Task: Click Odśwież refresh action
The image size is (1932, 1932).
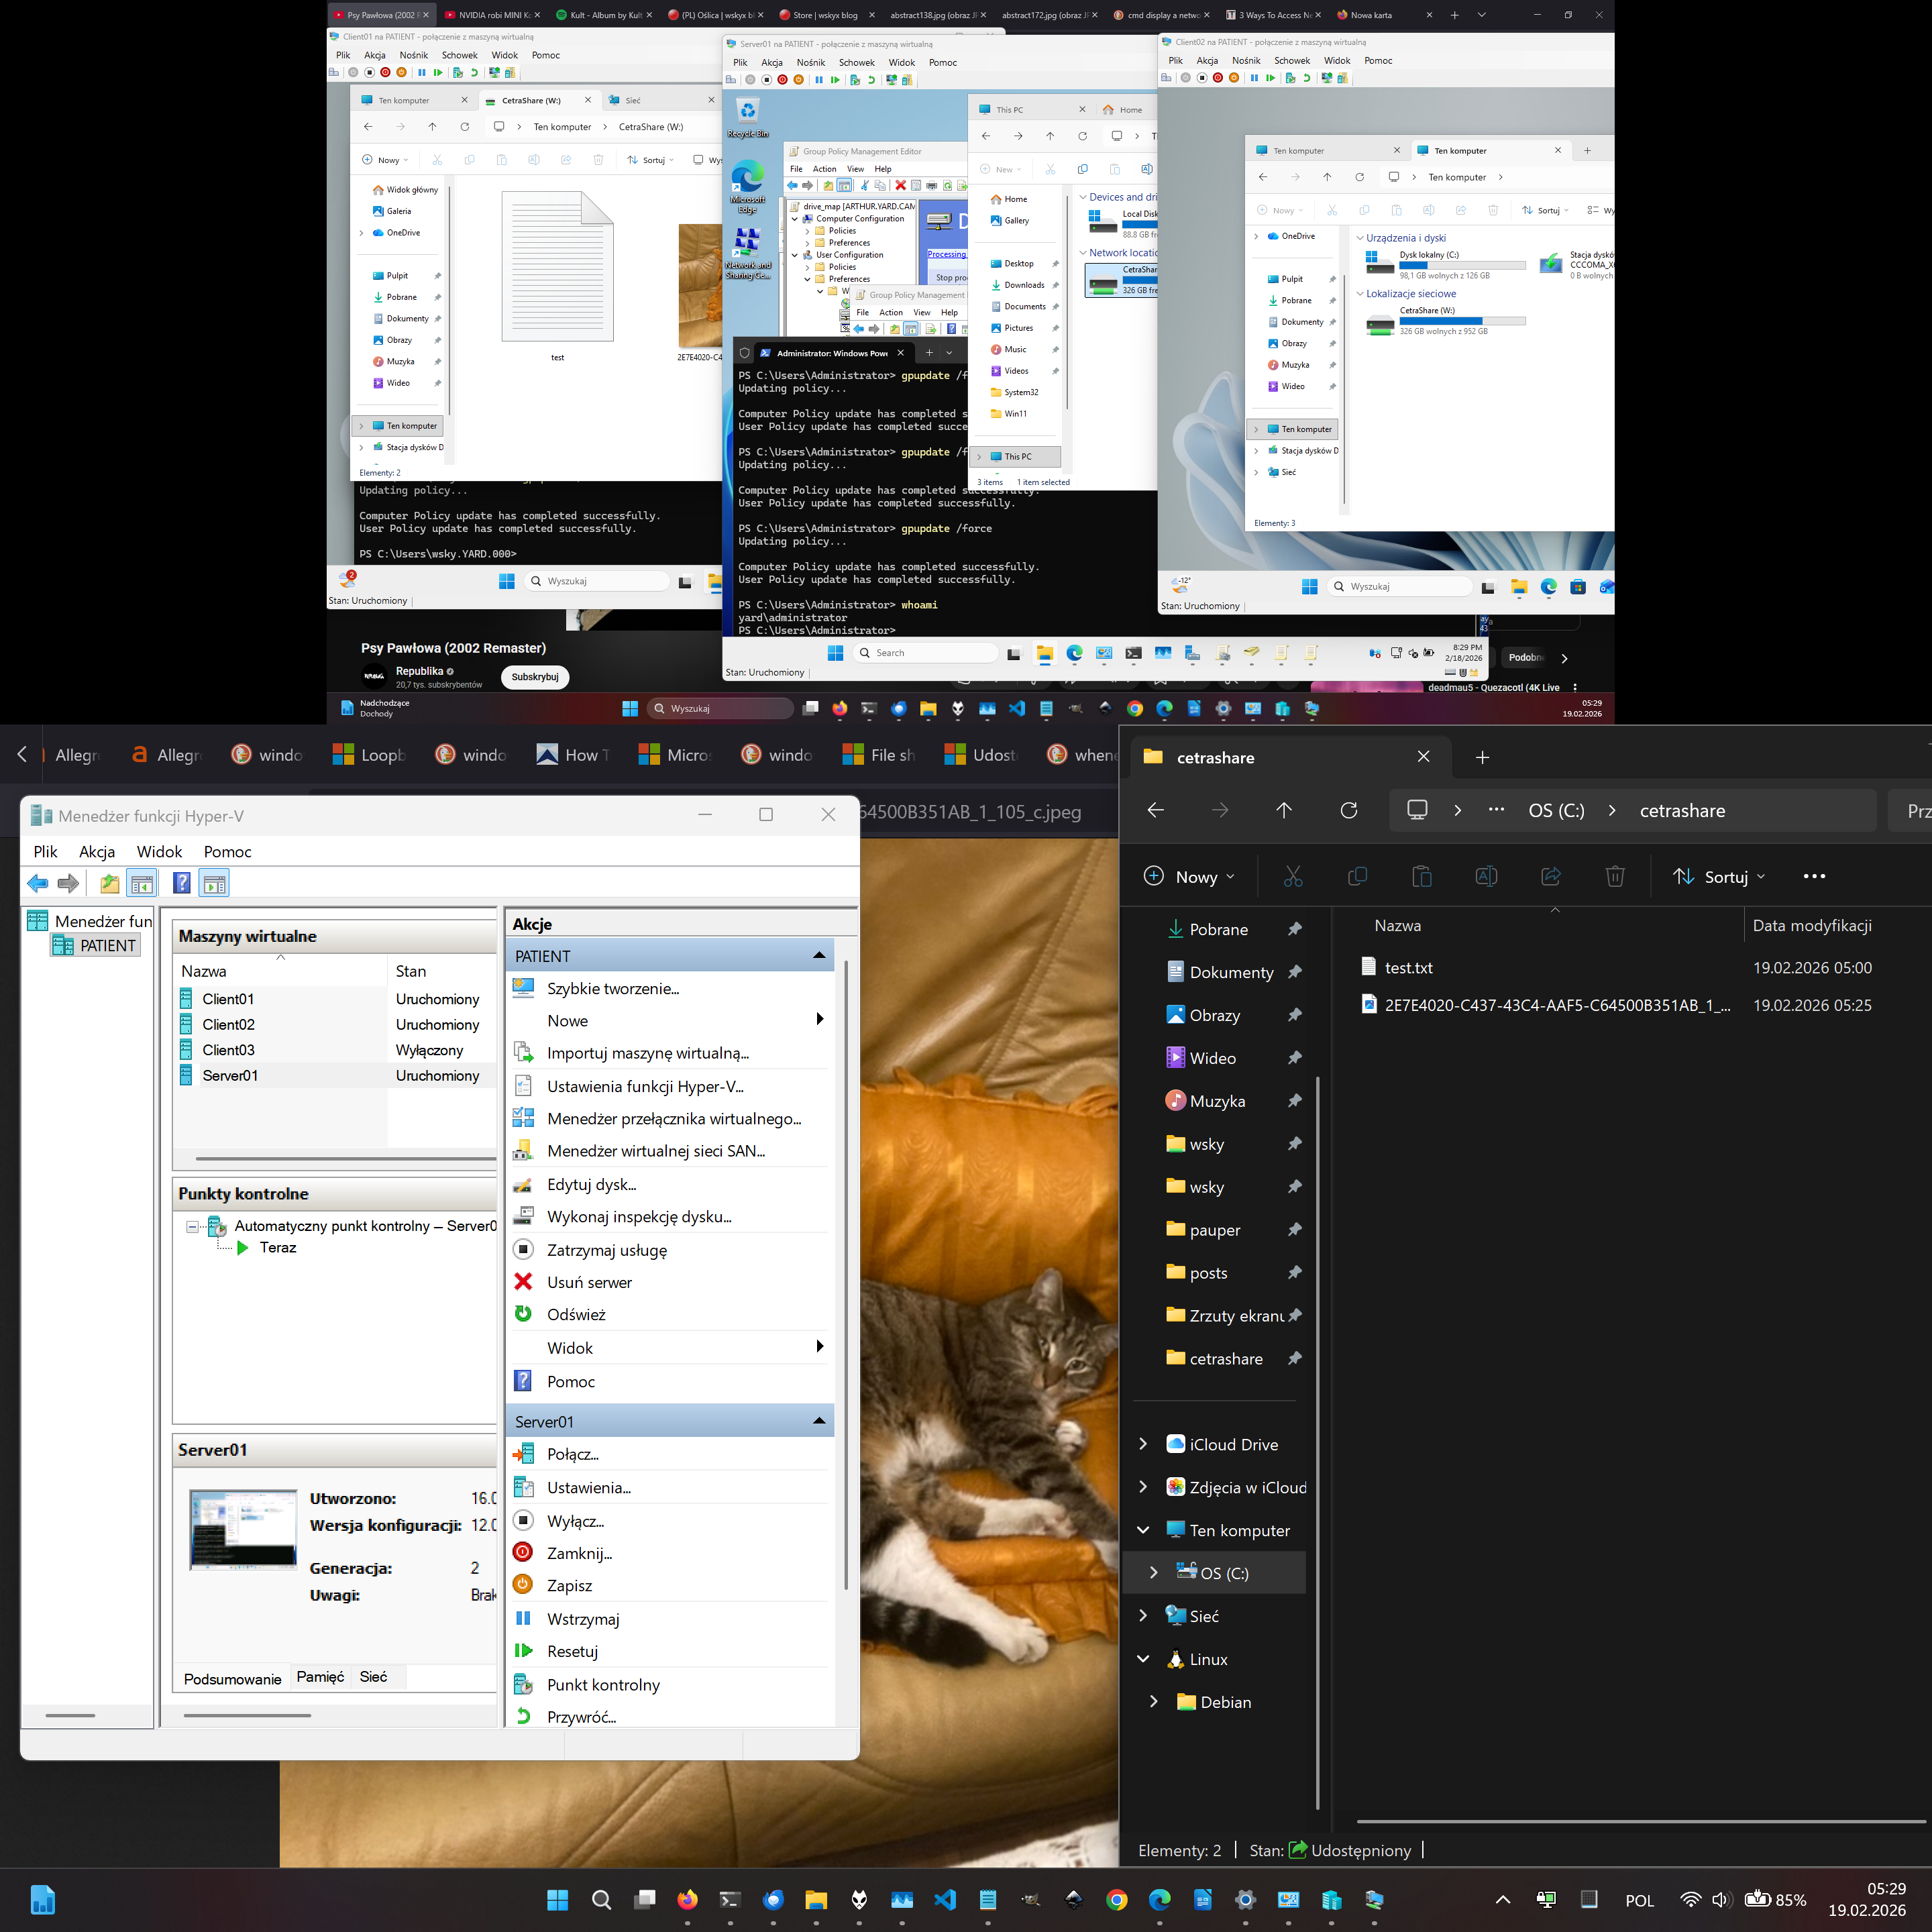Action: pyautogui.click(x=576, y=1314)
